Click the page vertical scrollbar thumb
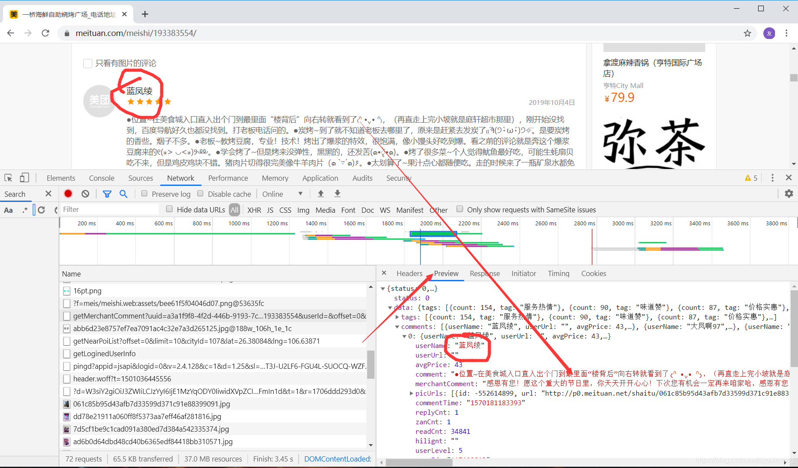 794,78
